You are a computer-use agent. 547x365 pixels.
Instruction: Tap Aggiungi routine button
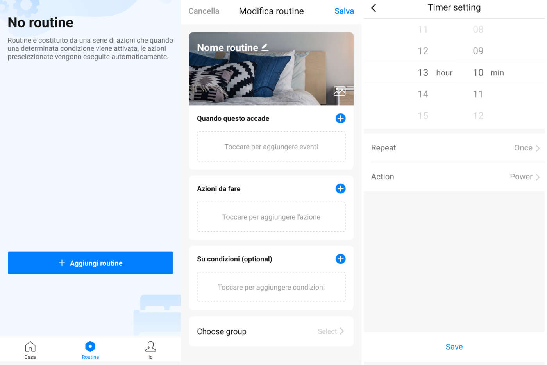90,263
